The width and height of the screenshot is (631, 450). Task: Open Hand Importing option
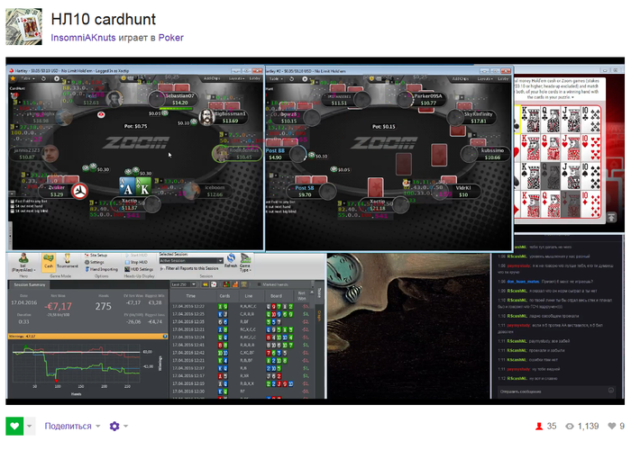pos(101,269)
